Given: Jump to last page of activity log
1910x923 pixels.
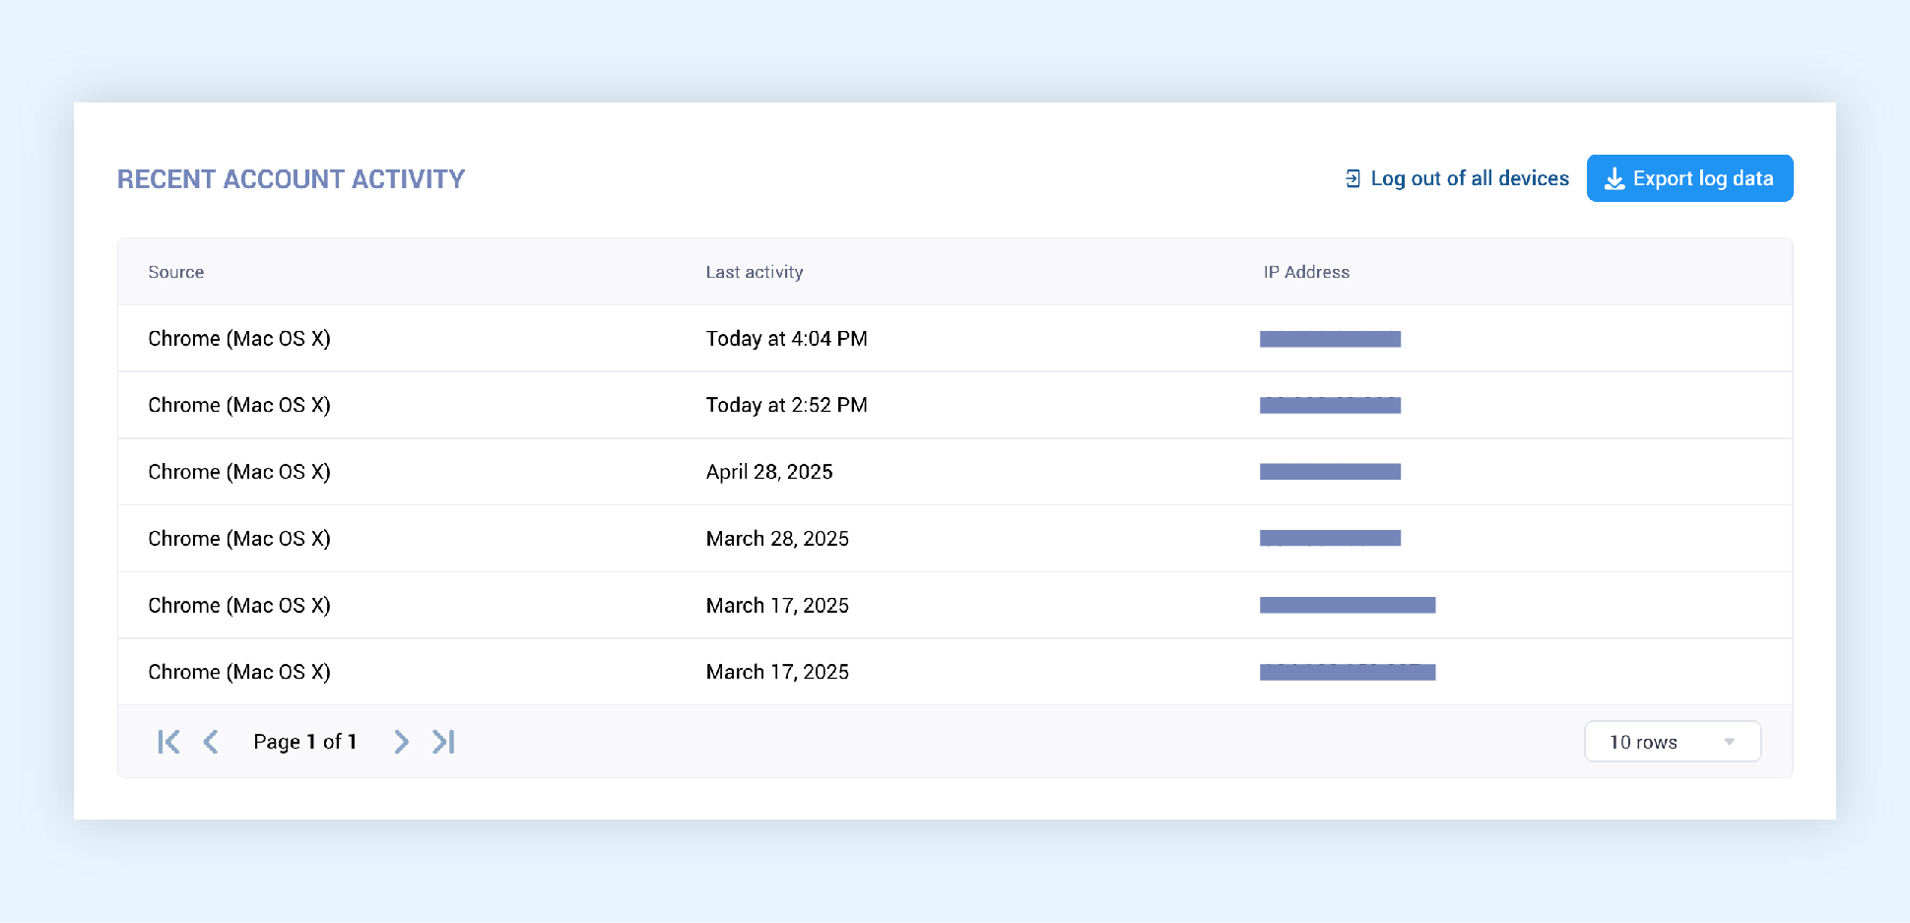Looking at the screenshot, I should point(443,742).
